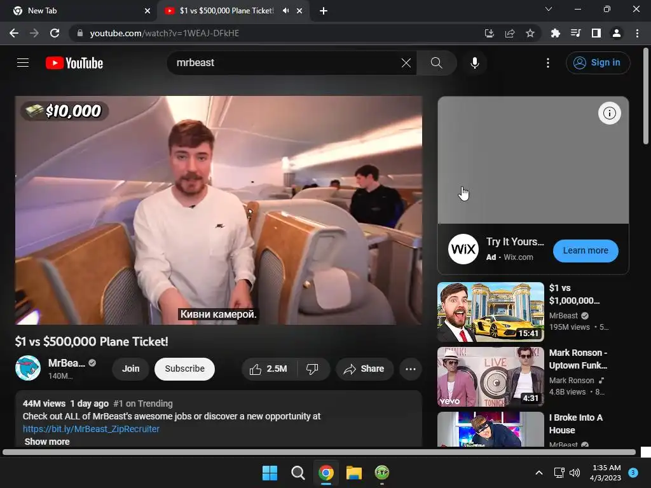
Task: Click the Mark Ronson - Uptown Funk title
Action: tap(578, 359)
